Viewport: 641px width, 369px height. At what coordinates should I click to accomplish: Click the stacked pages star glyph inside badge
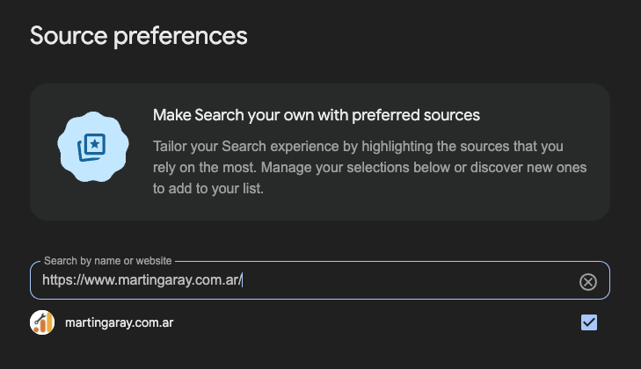click(91, 147)
